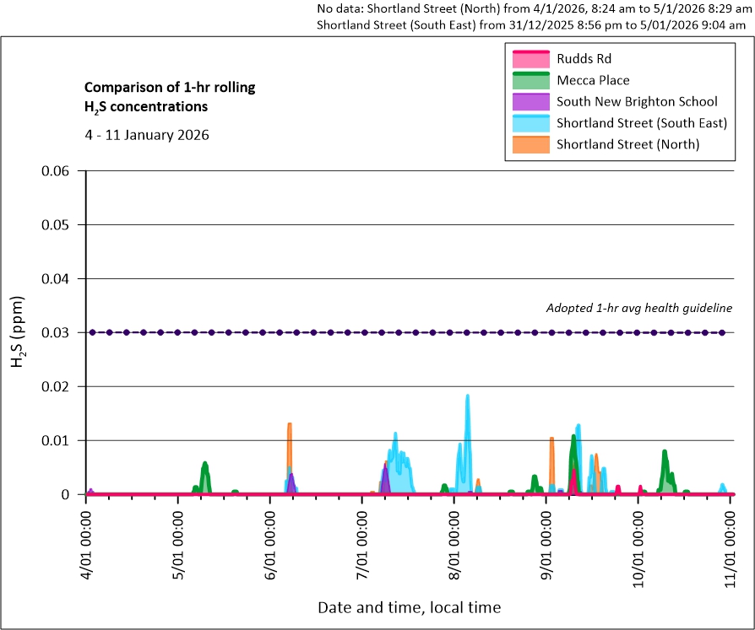Select the Shortland Street (North) orange swatch
Image resolution: width=755 pixels, height=630 pixels.
tap(530, 143)
